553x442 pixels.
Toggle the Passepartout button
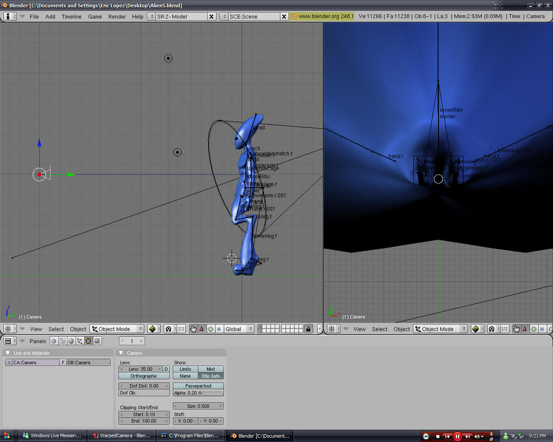tap(198, 386)
